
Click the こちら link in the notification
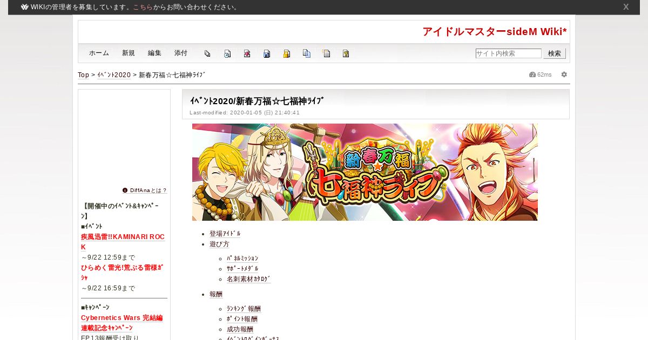pyautogui.click(x=143, y=7)
